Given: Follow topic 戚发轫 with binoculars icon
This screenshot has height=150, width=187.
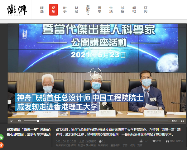Looking at the screenshot, I should click(x=174, y=141).
